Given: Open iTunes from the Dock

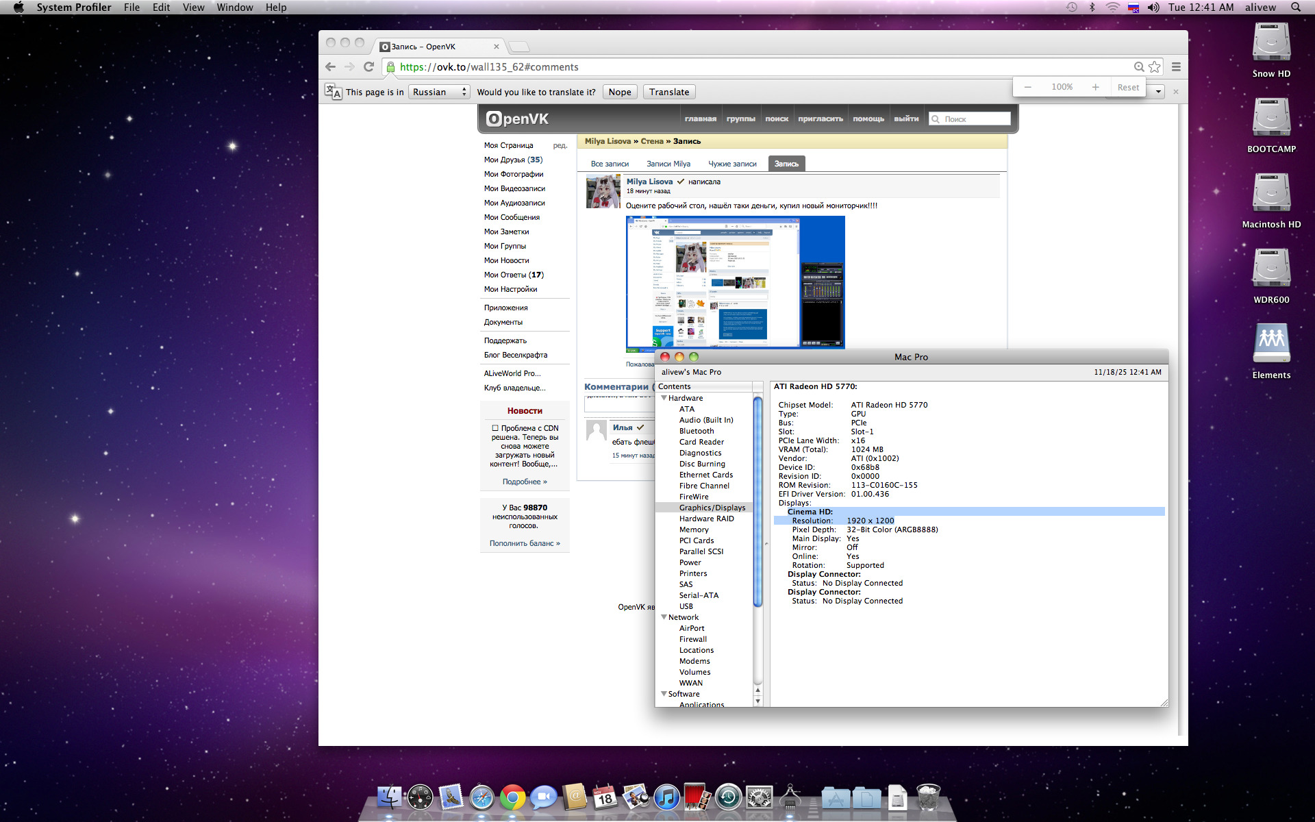Looking at the screenshot, I should (666, 798).
